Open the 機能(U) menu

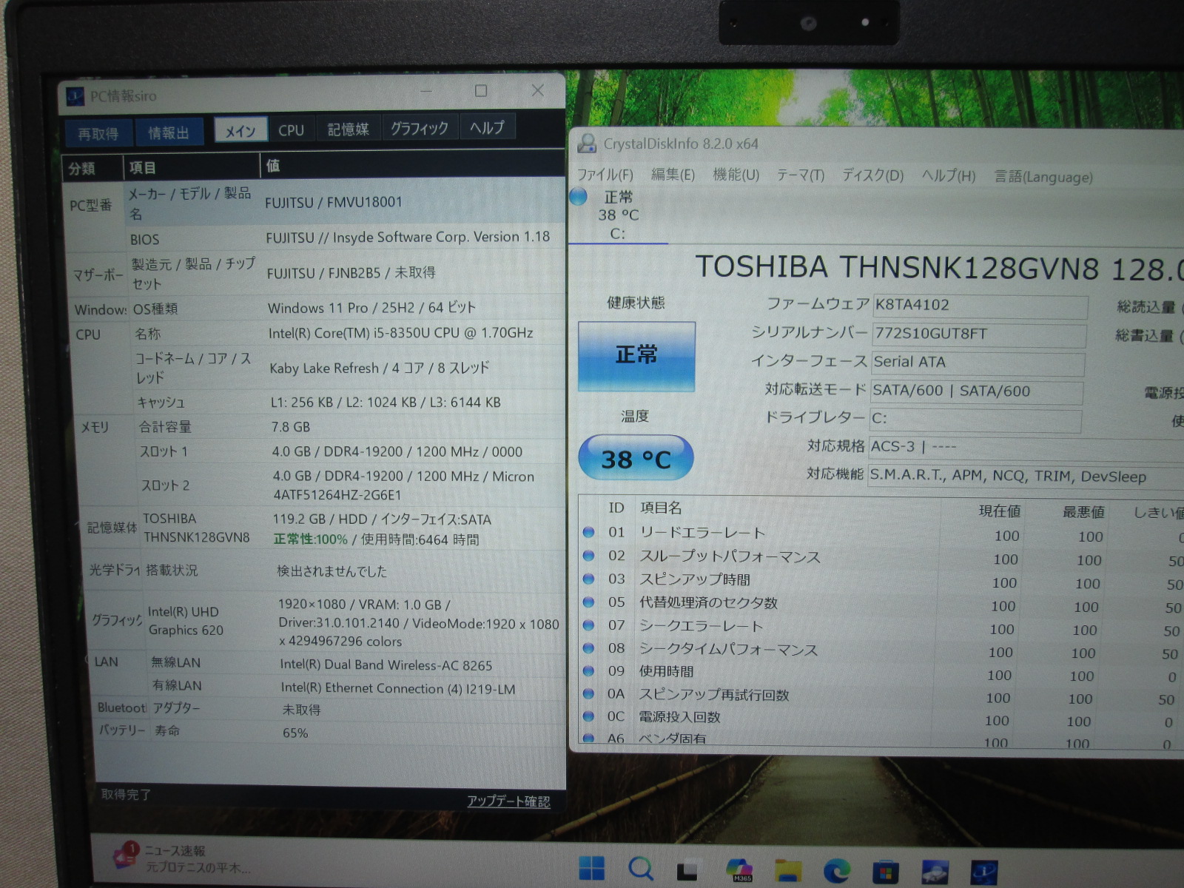tap(736, 175)
